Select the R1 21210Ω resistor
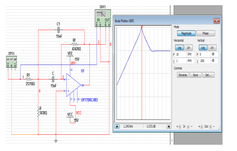Screen dimensions: 237x151 click(x=28, y=79)
